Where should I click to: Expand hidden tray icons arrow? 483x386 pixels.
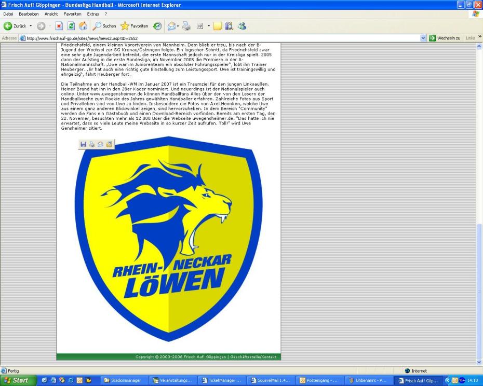448,380
